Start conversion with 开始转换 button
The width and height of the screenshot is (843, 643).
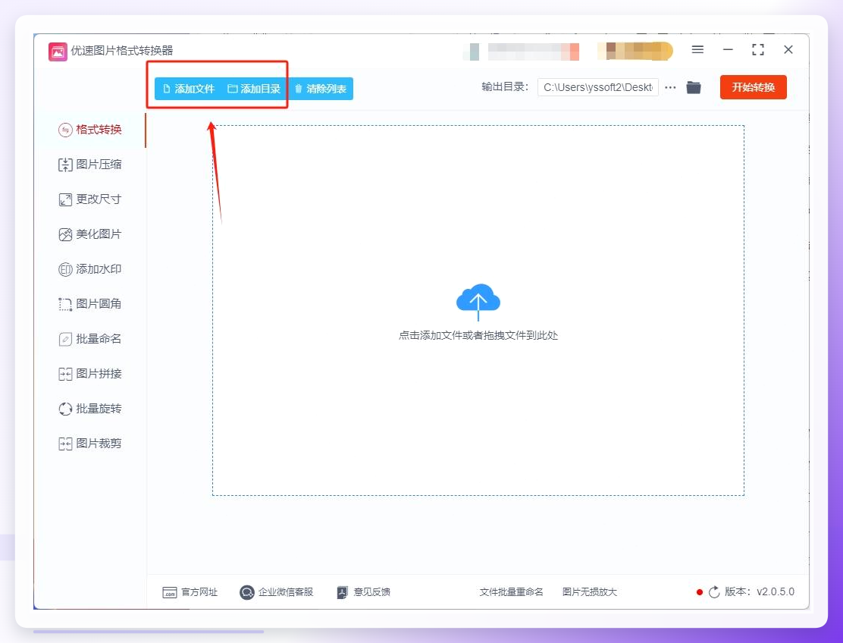pyautogui.click(x=754, y=87)
